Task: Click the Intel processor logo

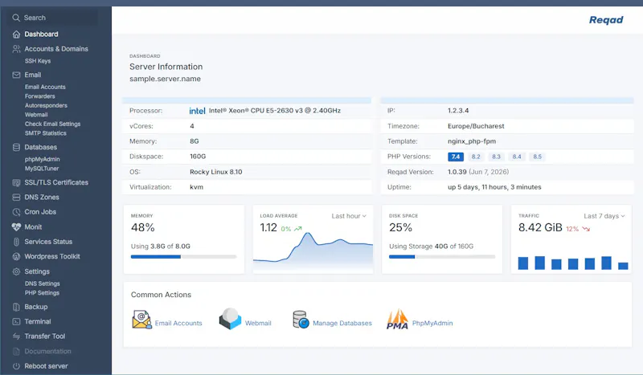Action: point(197,111)
